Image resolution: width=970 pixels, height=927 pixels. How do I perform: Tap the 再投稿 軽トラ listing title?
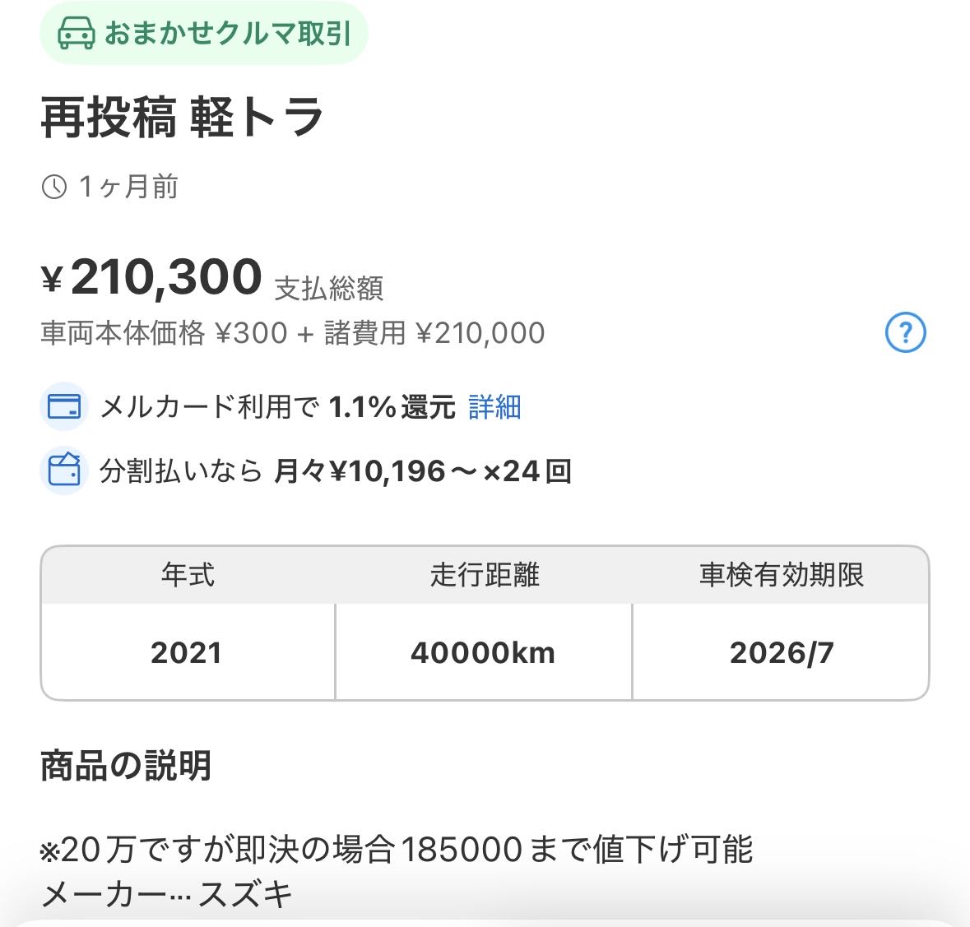(182, 118)
